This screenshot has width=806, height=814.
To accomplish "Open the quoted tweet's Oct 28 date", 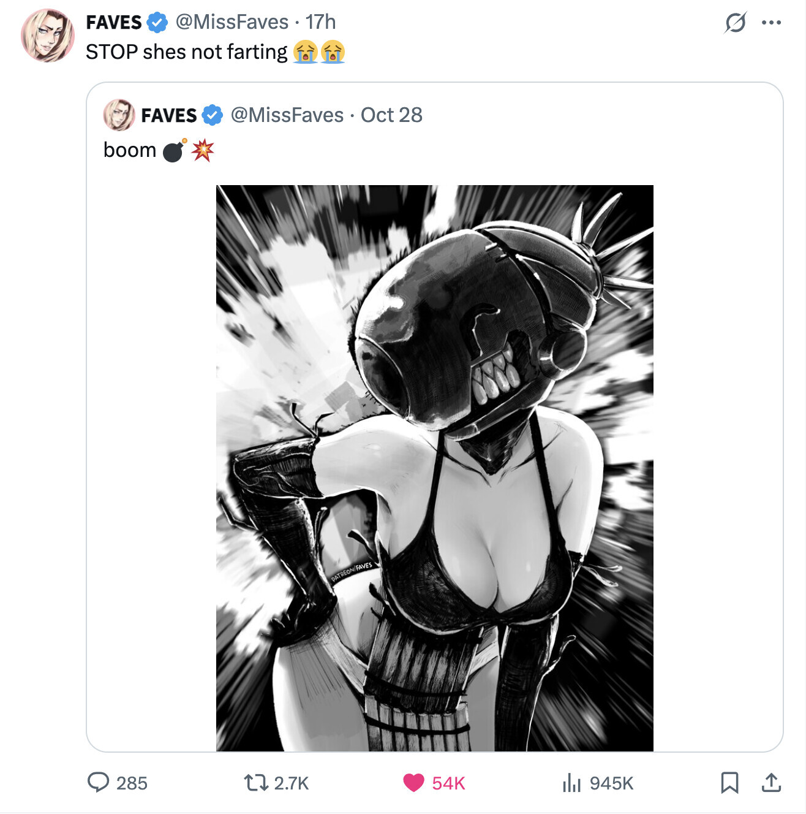I will click(x=391, y=115).
